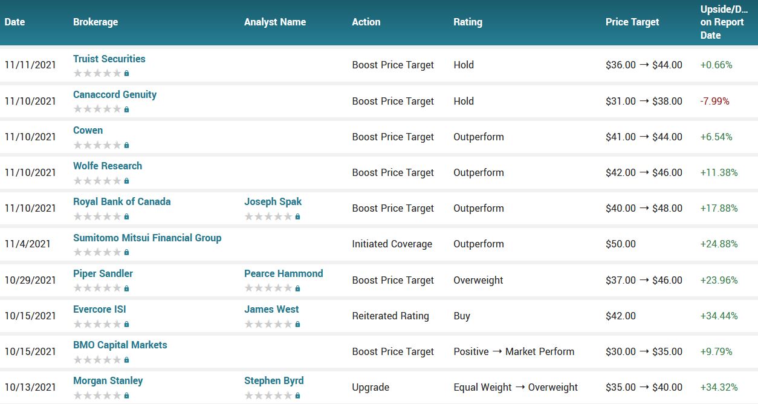The image size is (758, 404).
Task: Open the Piper Sandler brokerage link
Action: pos(103,273)
